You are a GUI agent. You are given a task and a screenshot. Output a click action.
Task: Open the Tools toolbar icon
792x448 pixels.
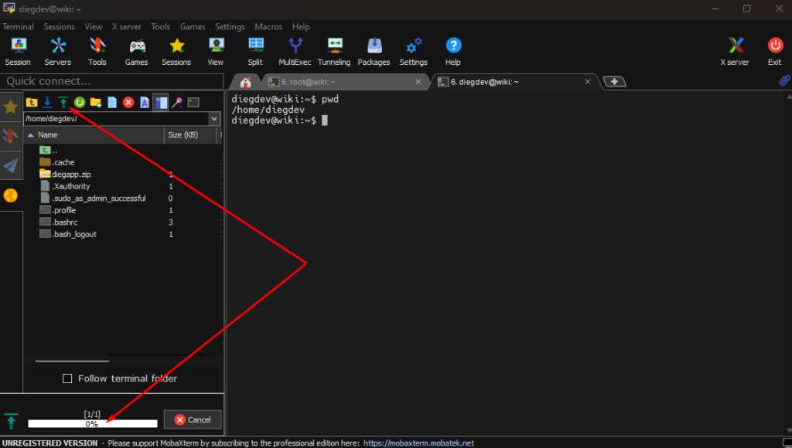(97, 52)
